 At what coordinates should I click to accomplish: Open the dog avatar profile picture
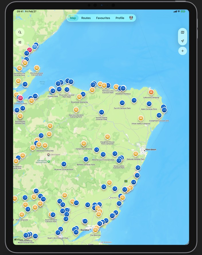pos(131,18)
